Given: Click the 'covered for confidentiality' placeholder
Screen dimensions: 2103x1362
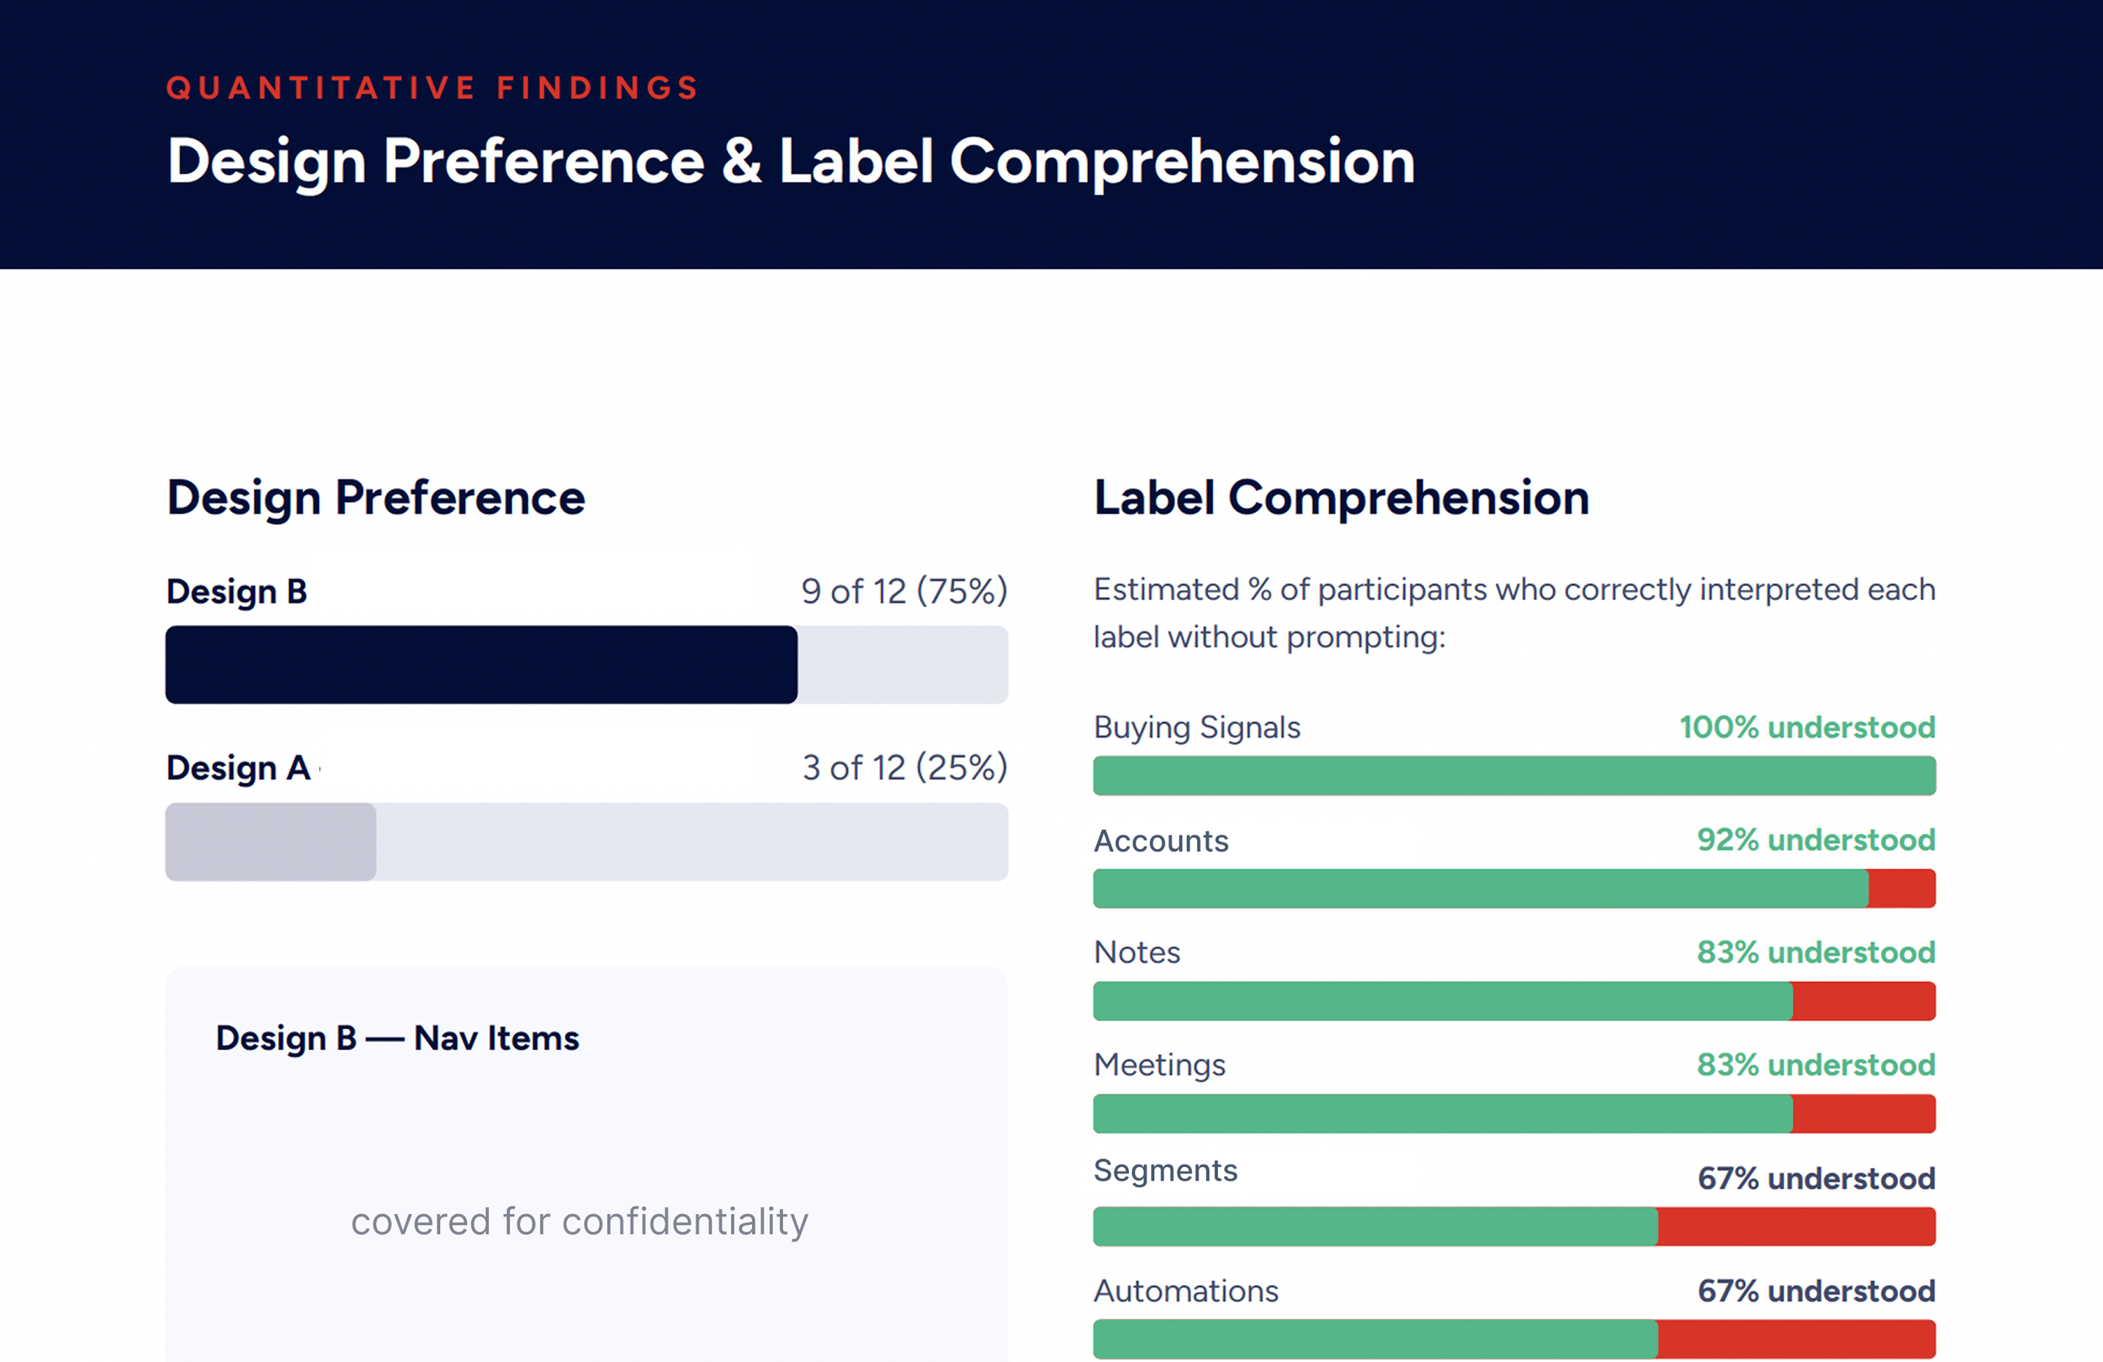Looking at the screenshot, I should pos(580,1222).
